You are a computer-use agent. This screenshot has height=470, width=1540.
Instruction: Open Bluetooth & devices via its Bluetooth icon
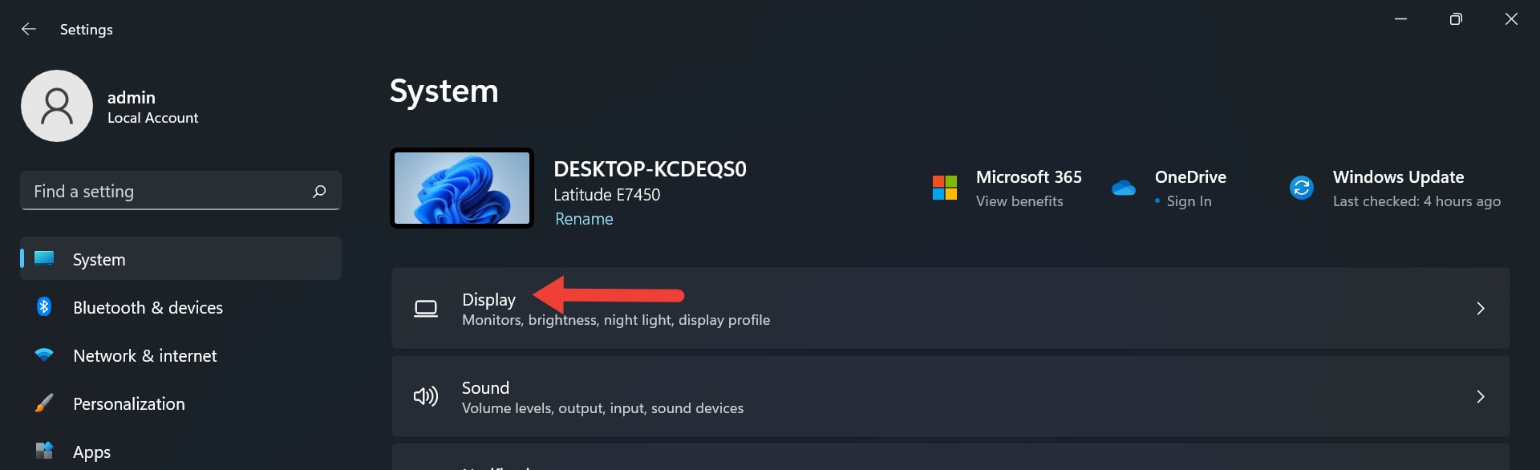pyautogui.click(x=44, y=307)
